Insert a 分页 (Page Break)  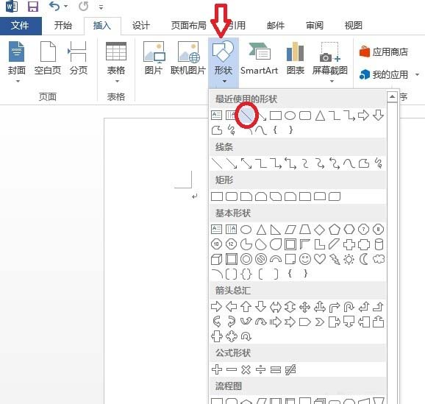[79, 58]
